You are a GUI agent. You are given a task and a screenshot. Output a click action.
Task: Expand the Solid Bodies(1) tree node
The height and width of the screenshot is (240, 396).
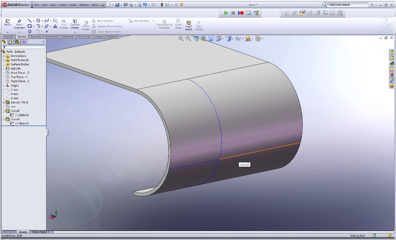pos(4,60)
